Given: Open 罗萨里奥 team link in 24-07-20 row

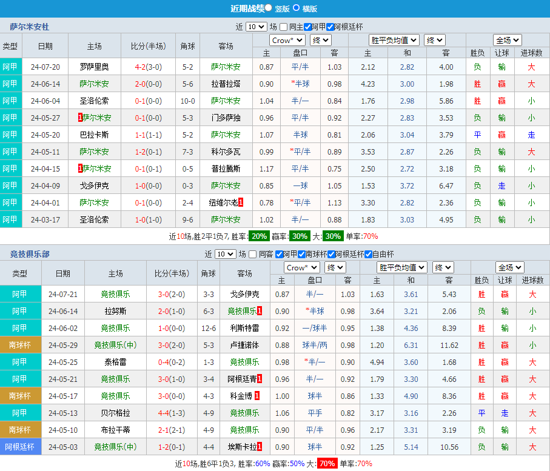Looking at the screenshot, I should click(x=95, y=67).
